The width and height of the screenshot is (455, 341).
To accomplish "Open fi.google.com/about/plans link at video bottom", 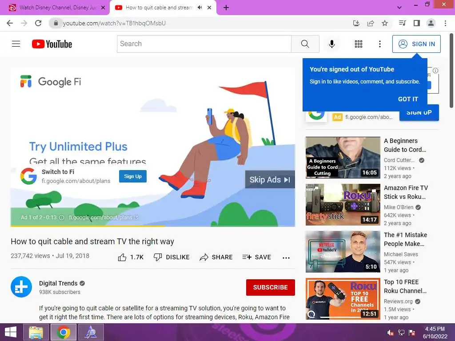I will pyautogui.click(x=103, y=218).
